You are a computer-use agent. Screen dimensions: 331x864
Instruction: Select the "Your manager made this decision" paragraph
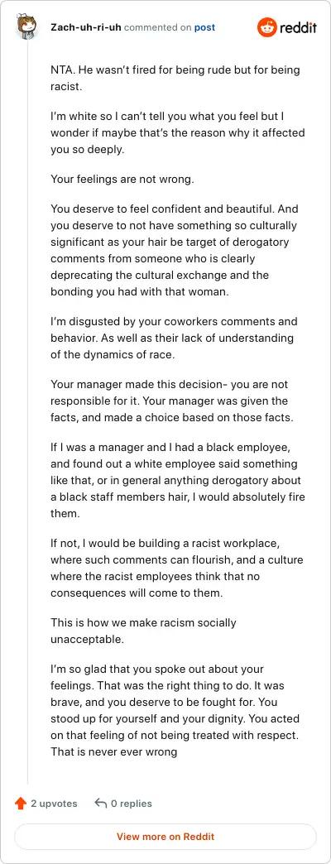[x=173, y=401]
